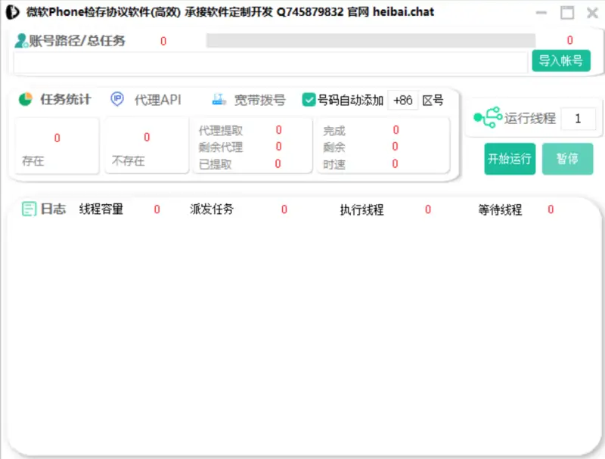The height and width of the screenshot is (459, 605).
Task: Click the 暂停 button
Action: point(568,160)
